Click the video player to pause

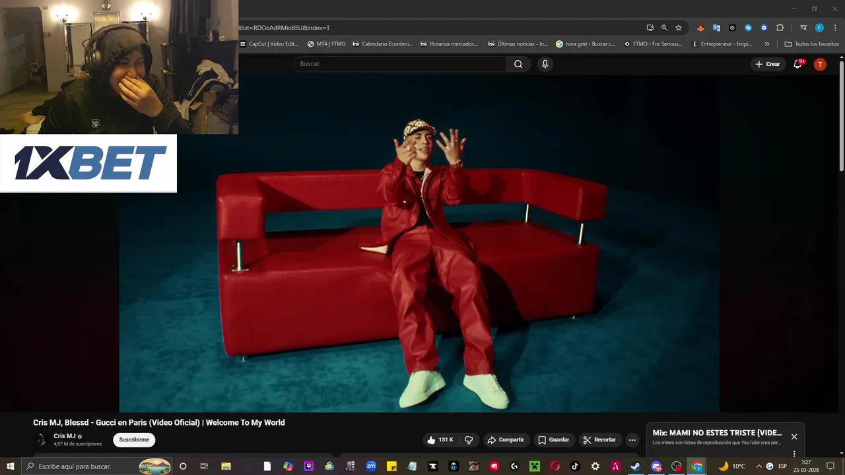point(419,244)
